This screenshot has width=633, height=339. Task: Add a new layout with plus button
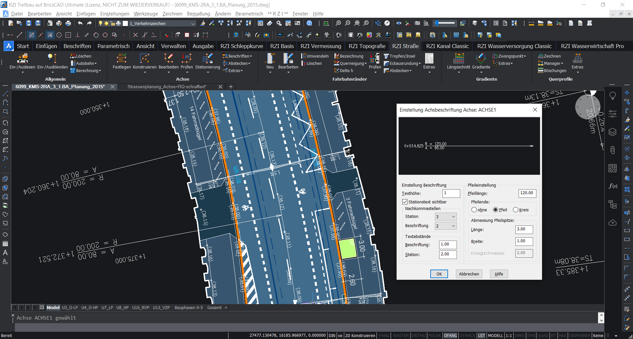tap(226, 307)
